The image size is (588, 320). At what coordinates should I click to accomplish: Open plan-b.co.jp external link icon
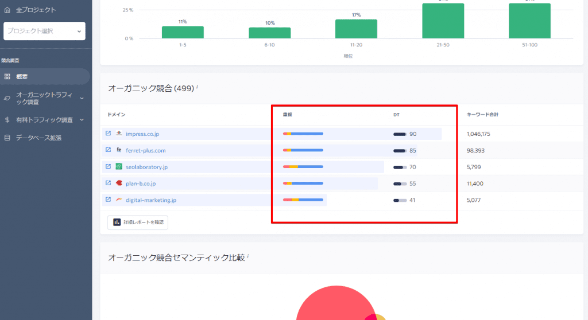pyautogui.click(x=108, y=183)
